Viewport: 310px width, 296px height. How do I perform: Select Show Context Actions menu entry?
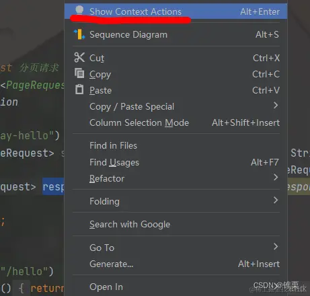pyautogui.click(x=176, y=11)
